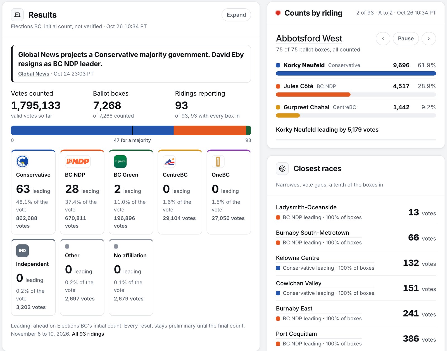Viewport: 447px width, 351px height.
Task: Click the green BC Green seat bar segment
Action: click(x=248, y=130)
